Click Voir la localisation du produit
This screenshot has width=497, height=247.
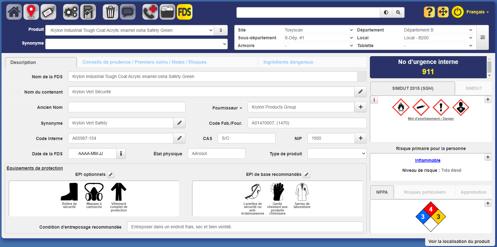click(459, 241)
